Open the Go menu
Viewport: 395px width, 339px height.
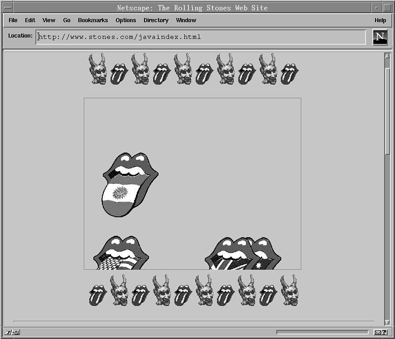67,20
